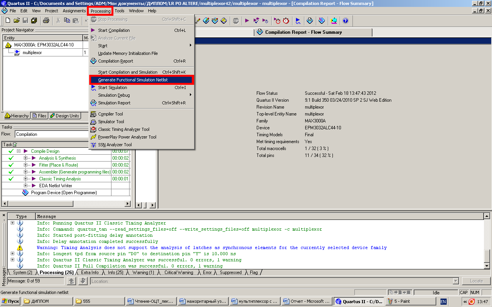Click the pencil Assignment Editor toolbar icon
Screen dimensions: 492x307
206,20
